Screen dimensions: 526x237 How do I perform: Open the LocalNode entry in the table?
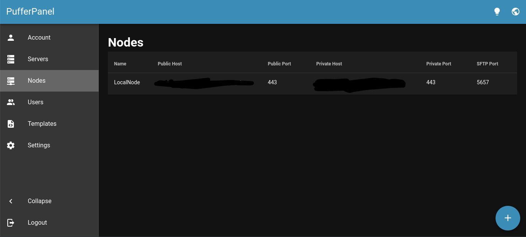point(127,82)
